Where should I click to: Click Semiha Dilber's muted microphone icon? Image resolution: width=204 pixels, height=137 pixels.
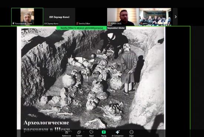click(x=77, y=23)
